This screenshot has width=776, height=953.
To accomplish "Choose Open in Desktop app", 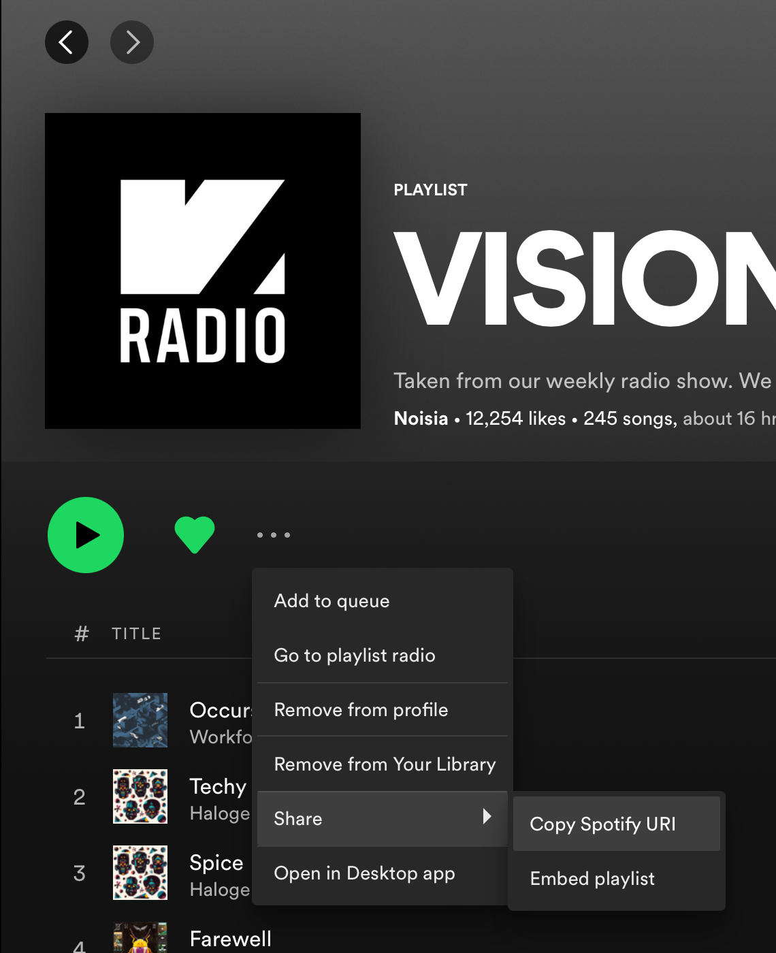I will tap(383, 873).
